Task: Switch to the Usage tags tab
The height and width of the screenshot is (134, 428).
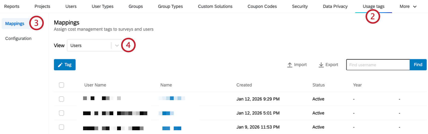Action: click(x=373, y=7)
